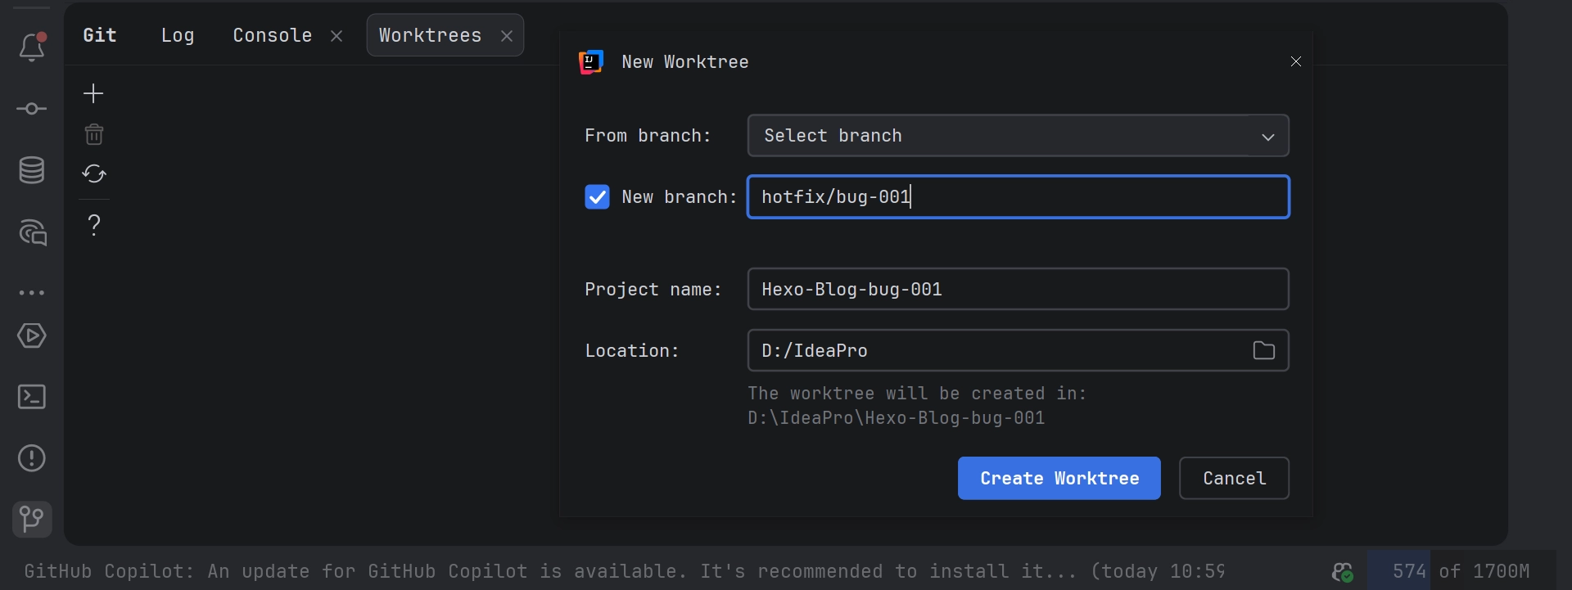
Task: Switch to the Log tab
Action: [x=178, y=35]
